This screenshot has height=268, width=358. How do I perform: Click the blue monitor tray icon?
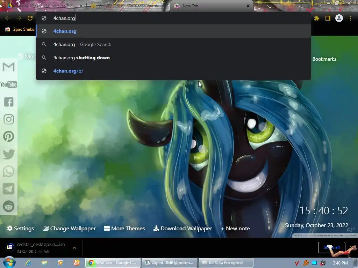(x=314, y=263)
